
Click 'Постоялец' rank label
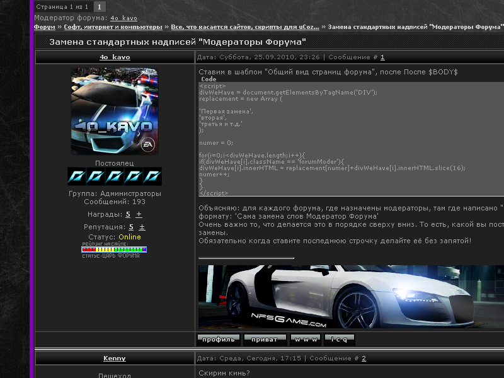click(x=115, y=163)
